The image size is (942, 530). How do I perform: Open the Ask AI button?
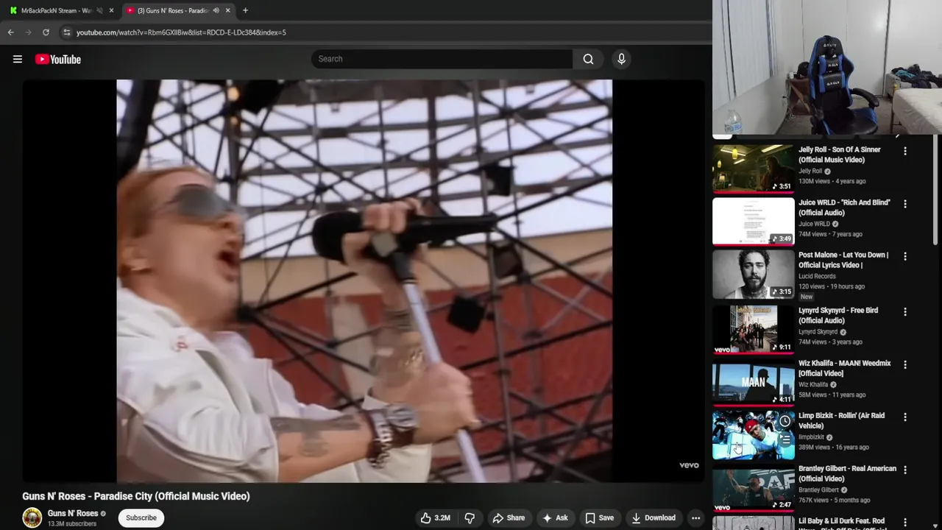click(x=555, y=517)
